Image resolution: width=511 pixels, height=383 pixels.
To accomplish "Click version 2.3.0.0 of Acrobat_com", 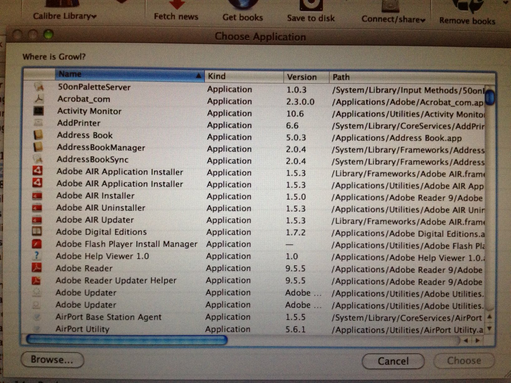I will (300, 102).
